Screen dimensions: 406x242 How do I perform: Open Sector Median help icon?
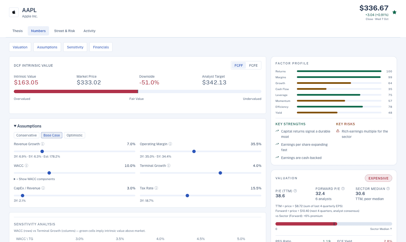388,189
